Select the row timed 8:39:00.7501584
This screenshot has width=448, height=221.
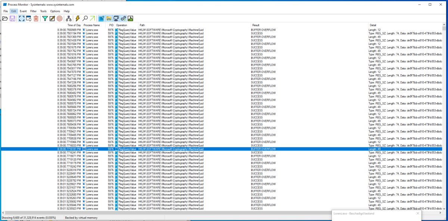pos(221,44)
